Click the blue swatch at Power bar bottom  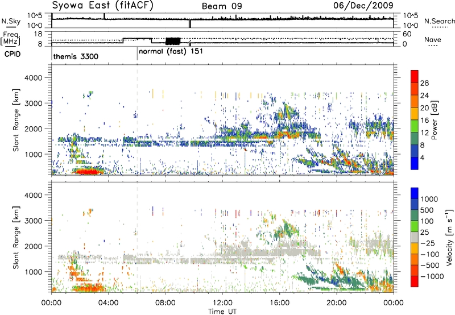(x=415, y=163)
